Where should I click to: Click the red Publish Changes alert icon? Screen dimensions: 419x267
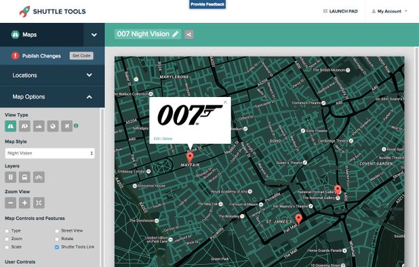[x=15, y=56]
